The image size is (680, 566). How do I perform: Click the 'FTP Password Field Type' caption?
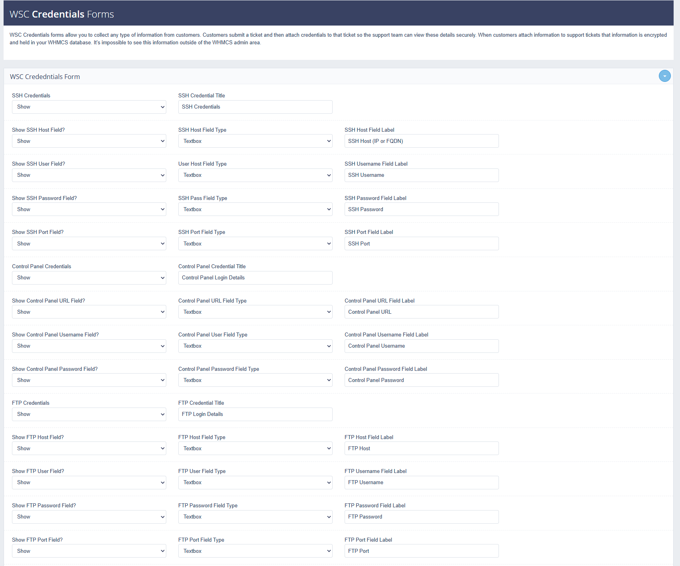208,505
